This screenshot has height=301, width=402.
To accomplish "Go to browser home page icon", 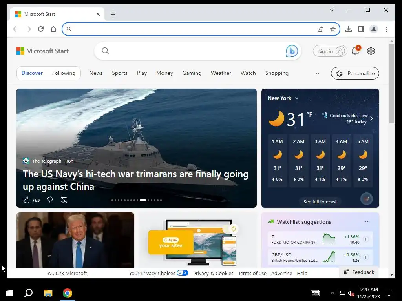I will pyautogui.click(x=53, y=29).
